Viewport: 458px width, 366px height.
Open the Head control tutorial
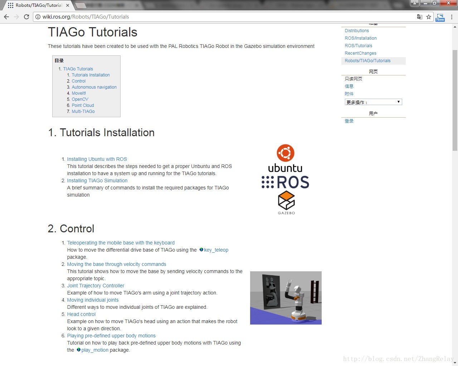81,314
